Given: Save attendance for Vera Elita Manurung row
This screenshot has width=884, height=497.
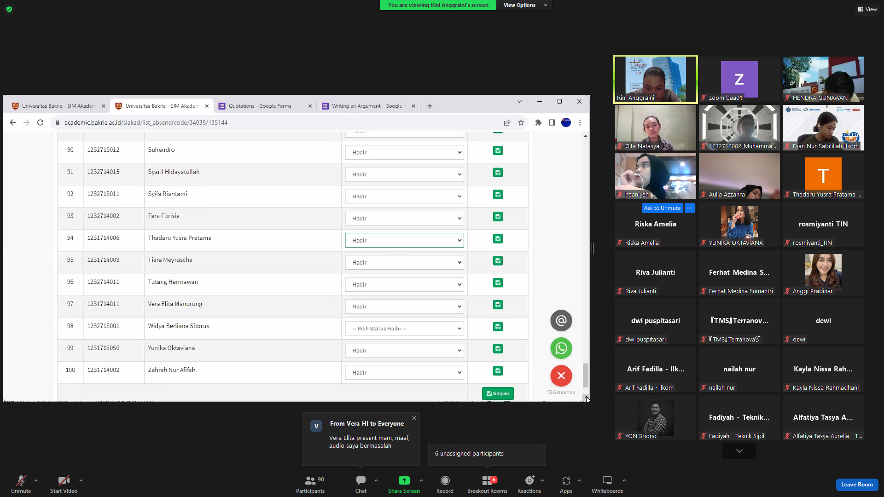Looking at the screenshot, I should [x=498, y=305].
